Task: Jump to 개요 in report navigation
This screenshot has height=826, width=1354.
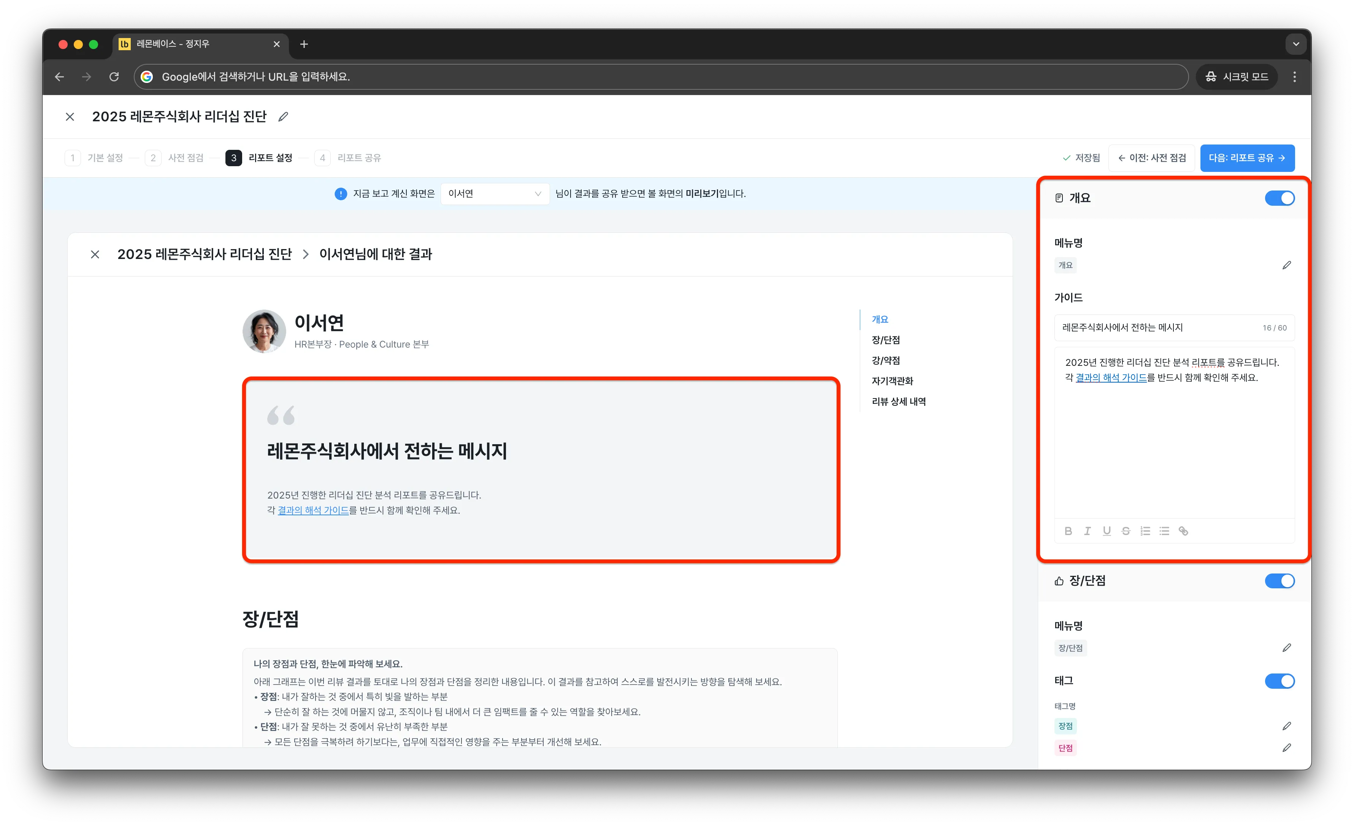Action: tap(880, 319)
